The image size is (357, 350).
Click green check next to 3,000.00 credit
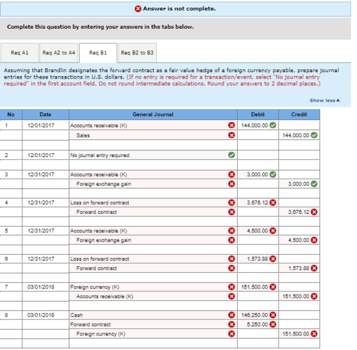[314, 184]
